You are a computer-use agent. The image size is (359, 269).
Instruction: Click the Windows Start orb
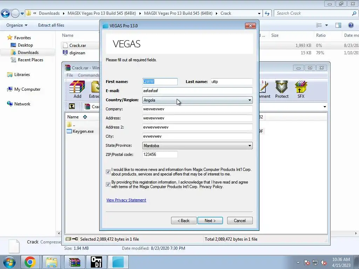(x=9, y=262)
